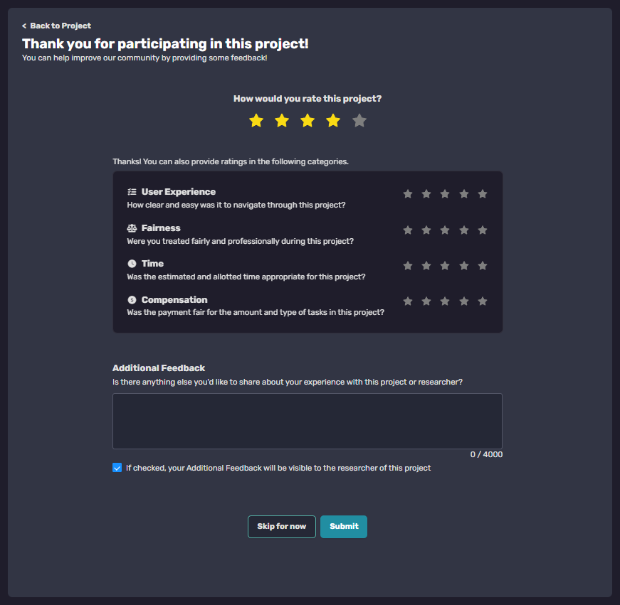Screen dimensions: 620x605
Task: Click the Submit button
Action: tap(344, 526)
